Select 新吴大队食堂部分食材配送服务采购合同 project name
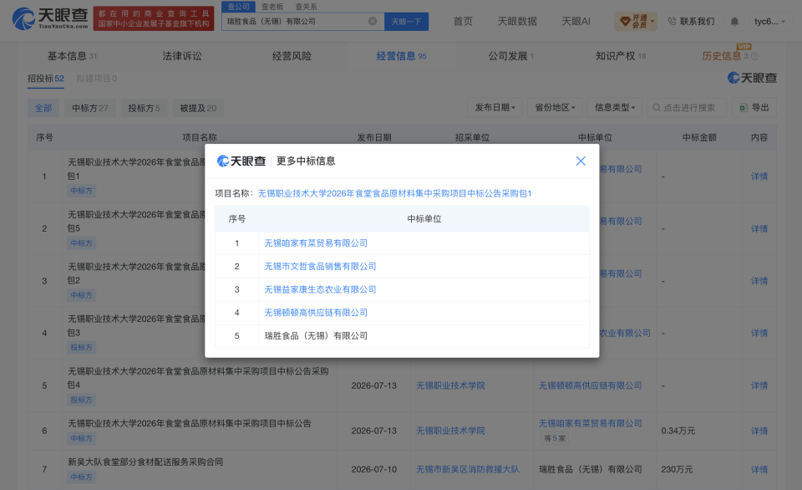The image size is (802, 490). (145, 462)
